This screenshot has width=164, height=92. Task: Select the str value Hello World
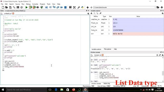[x=138, y=34]
